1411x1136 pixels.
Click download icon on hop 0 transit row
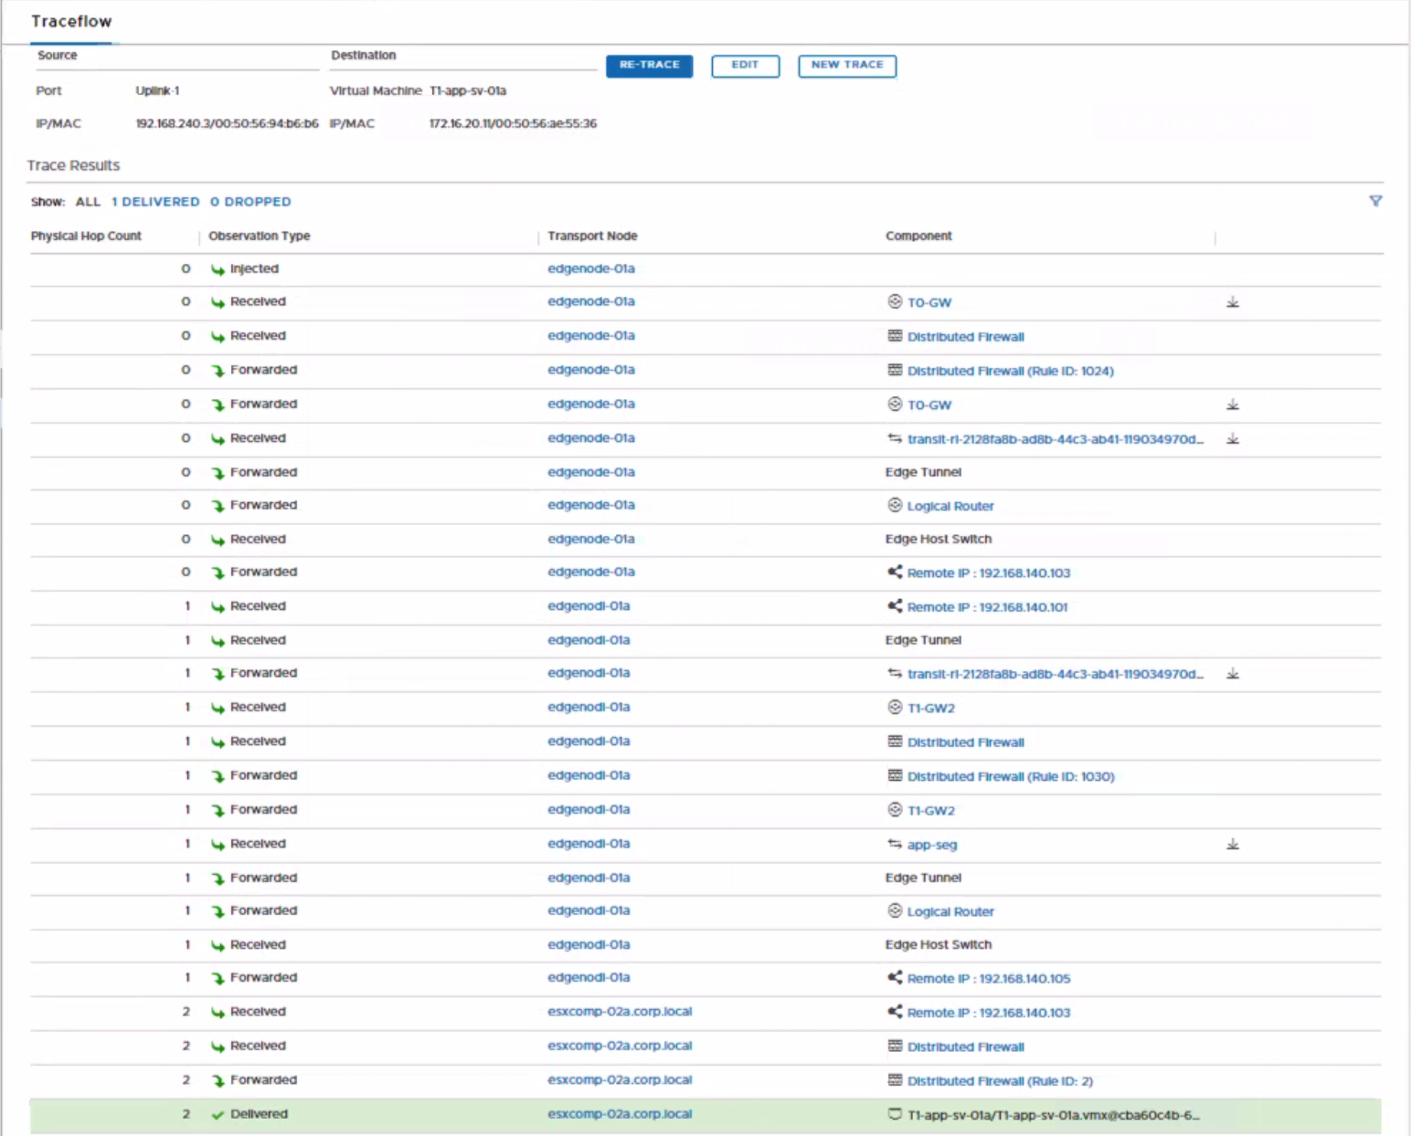(1233, 439)
